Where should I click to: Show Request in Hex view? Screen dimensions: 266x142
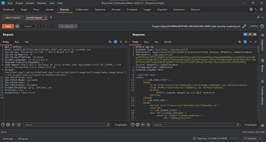coord(27,42)
